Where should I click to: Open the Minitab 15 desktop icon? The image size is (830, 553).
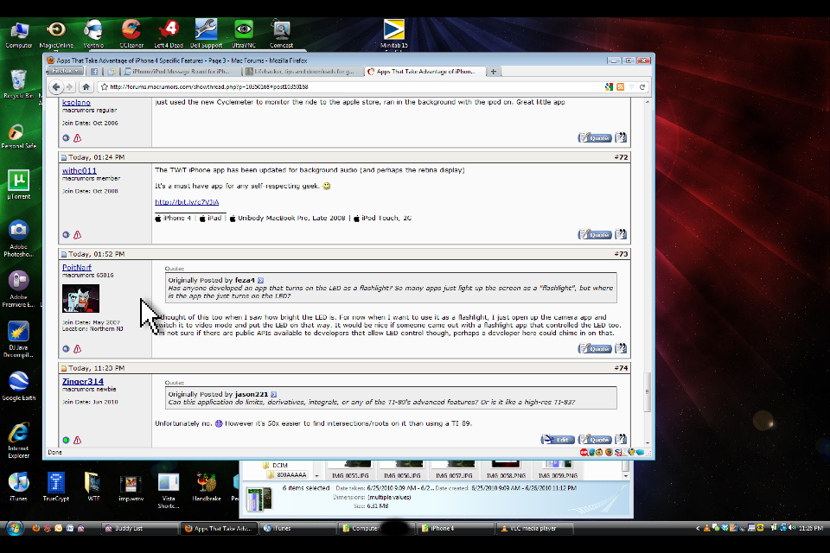point(394,35)
